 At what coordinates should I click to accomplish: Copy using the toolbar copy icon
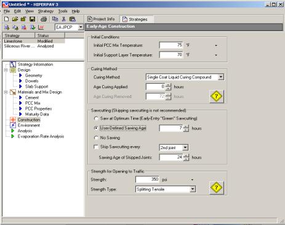coord(55,19)
